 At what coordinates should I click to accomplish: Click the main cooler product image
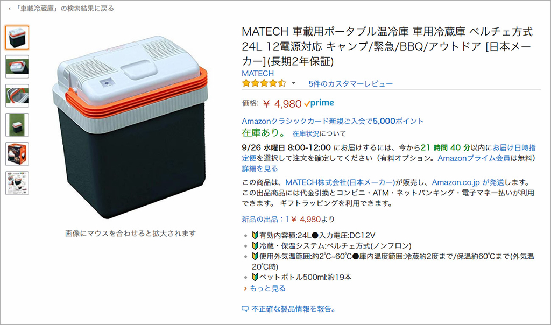(130, 126)
